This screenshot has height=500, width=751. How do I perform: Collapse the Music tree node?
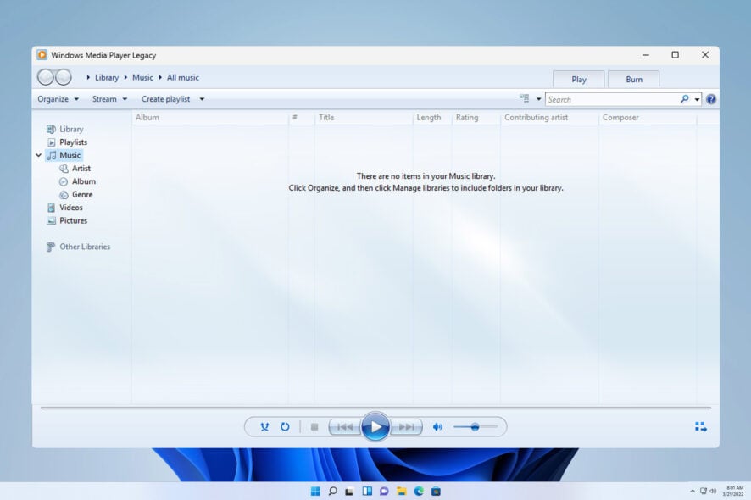pos(38,155)
